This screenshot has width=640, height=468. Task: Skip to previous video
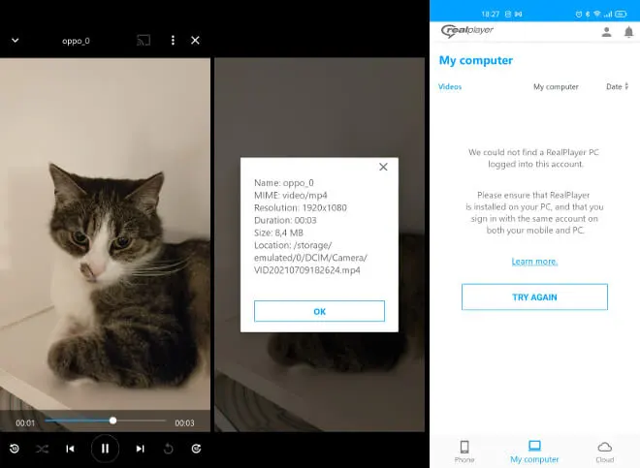(70, 449)
